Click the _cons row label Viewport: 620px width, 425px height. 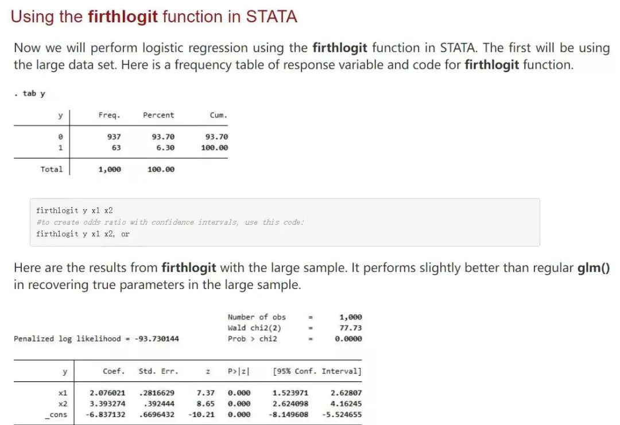click(x=56, y=415)
